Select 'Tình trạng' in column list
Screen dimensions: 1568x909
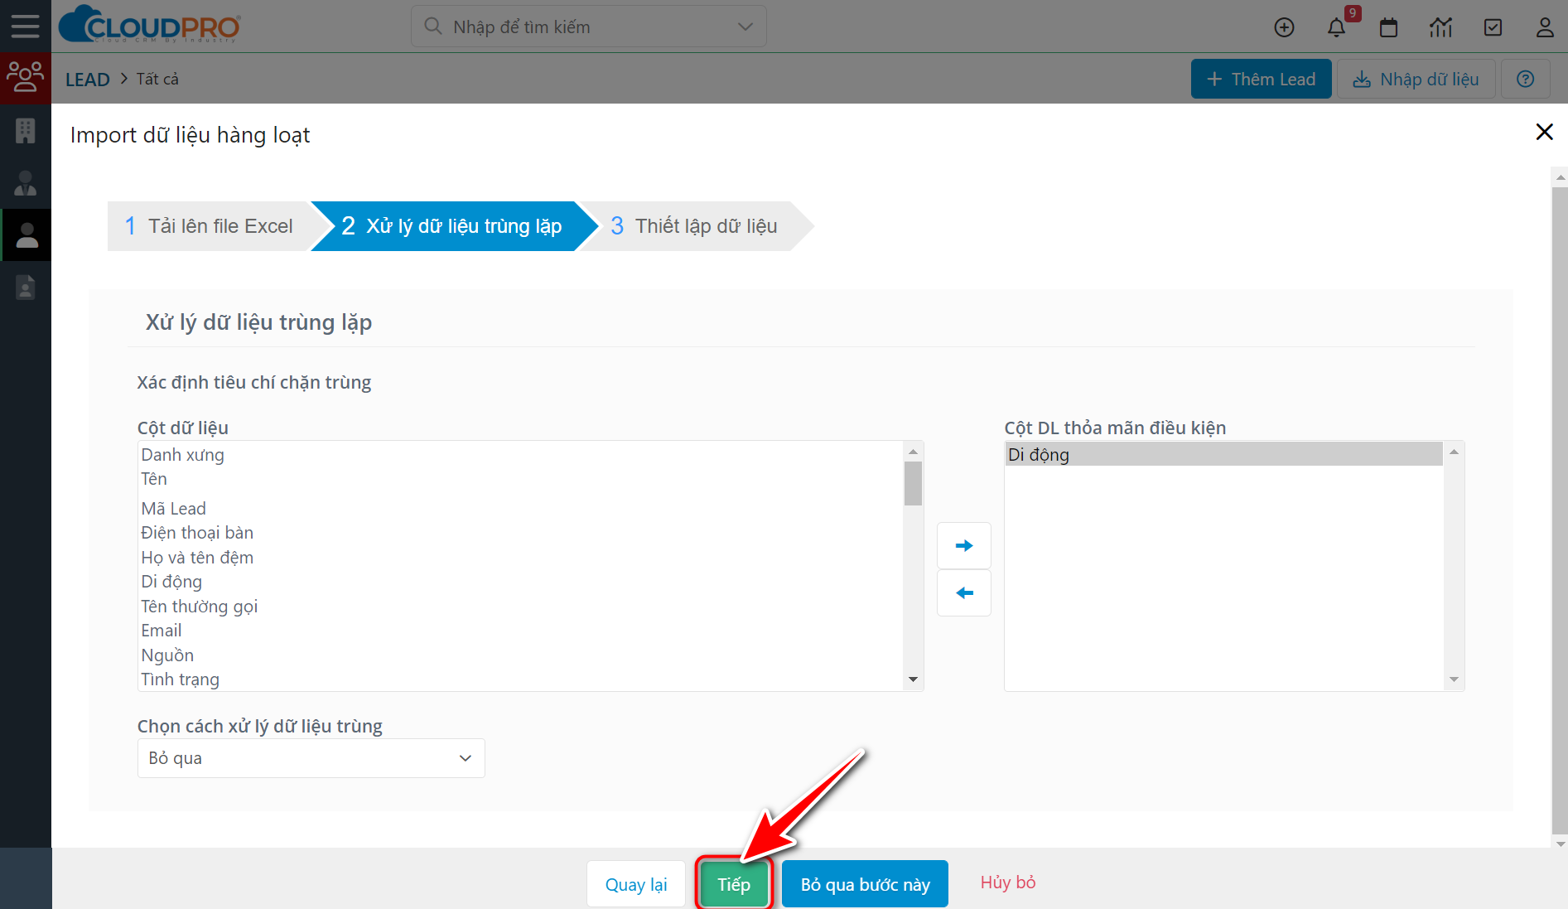521,679
